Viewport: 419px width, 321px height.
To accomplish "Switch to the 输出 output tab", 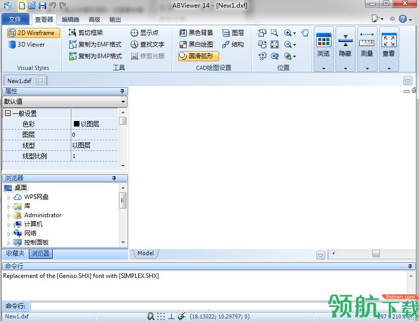I will [x=115, y=20].
